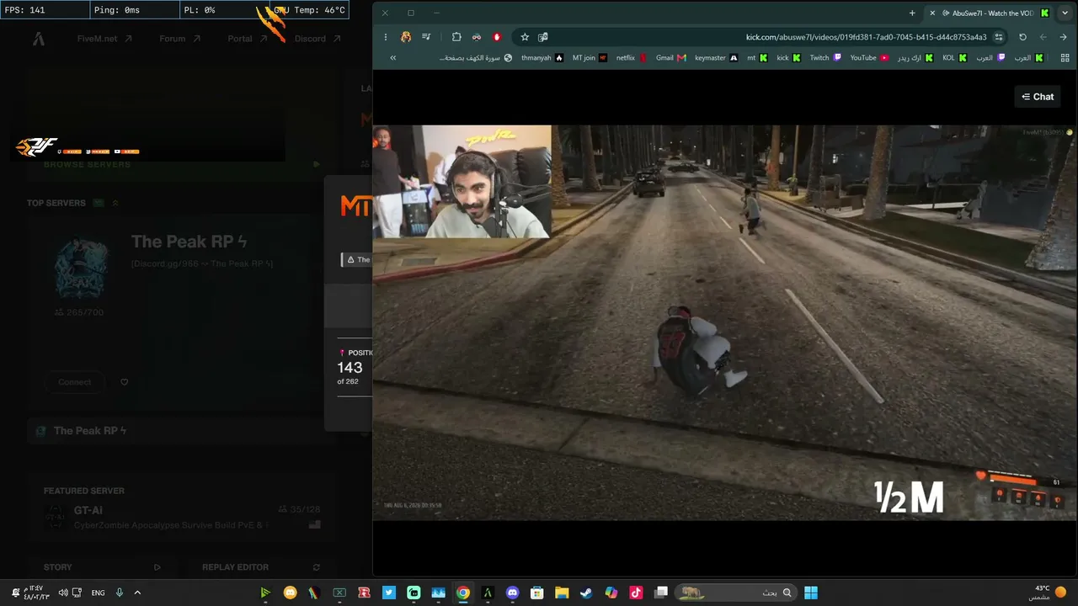Expand the hidden bookmarks chevron
This screenshot has height=606, width=1078.
(392, 58)
